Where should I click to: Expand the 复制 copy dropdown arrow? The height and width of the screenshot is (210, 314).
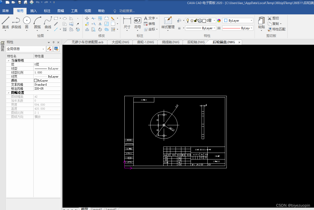(x=281, y=24)
